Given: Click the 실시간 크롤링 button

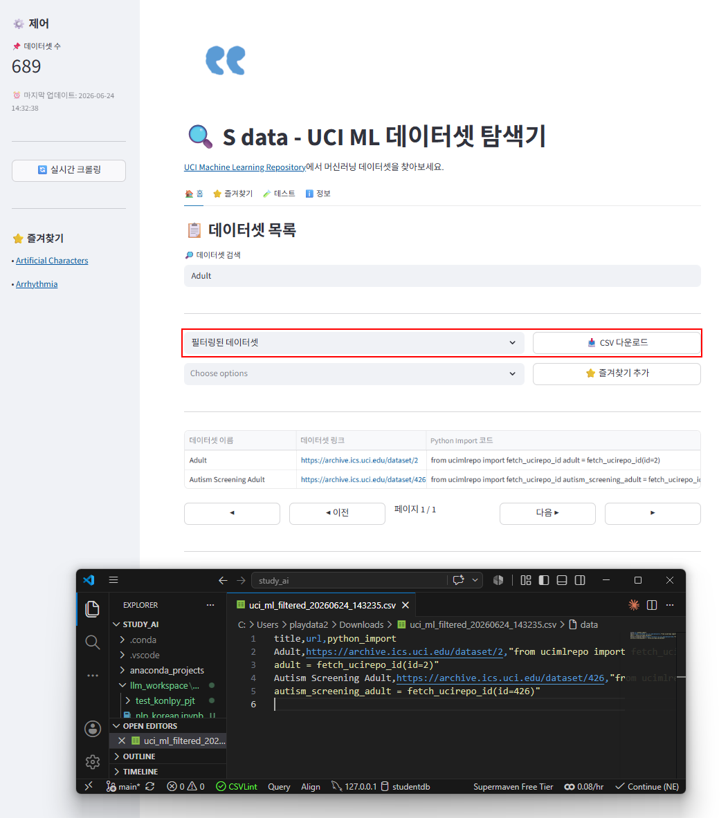Looking at the screenshot, I should click(x=69, y=170).
